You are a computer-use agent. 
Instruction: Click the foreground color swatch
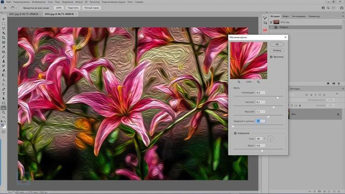click(3, 126)
